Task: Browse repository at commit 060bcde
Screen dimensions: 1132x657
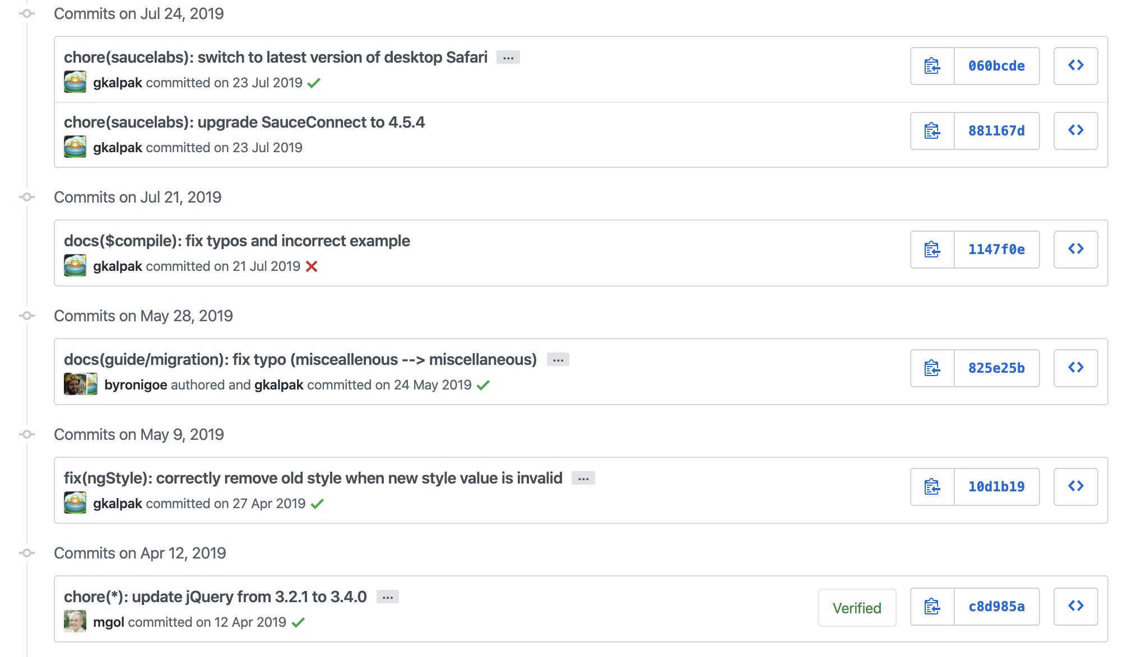Action: click(1075, 66)
